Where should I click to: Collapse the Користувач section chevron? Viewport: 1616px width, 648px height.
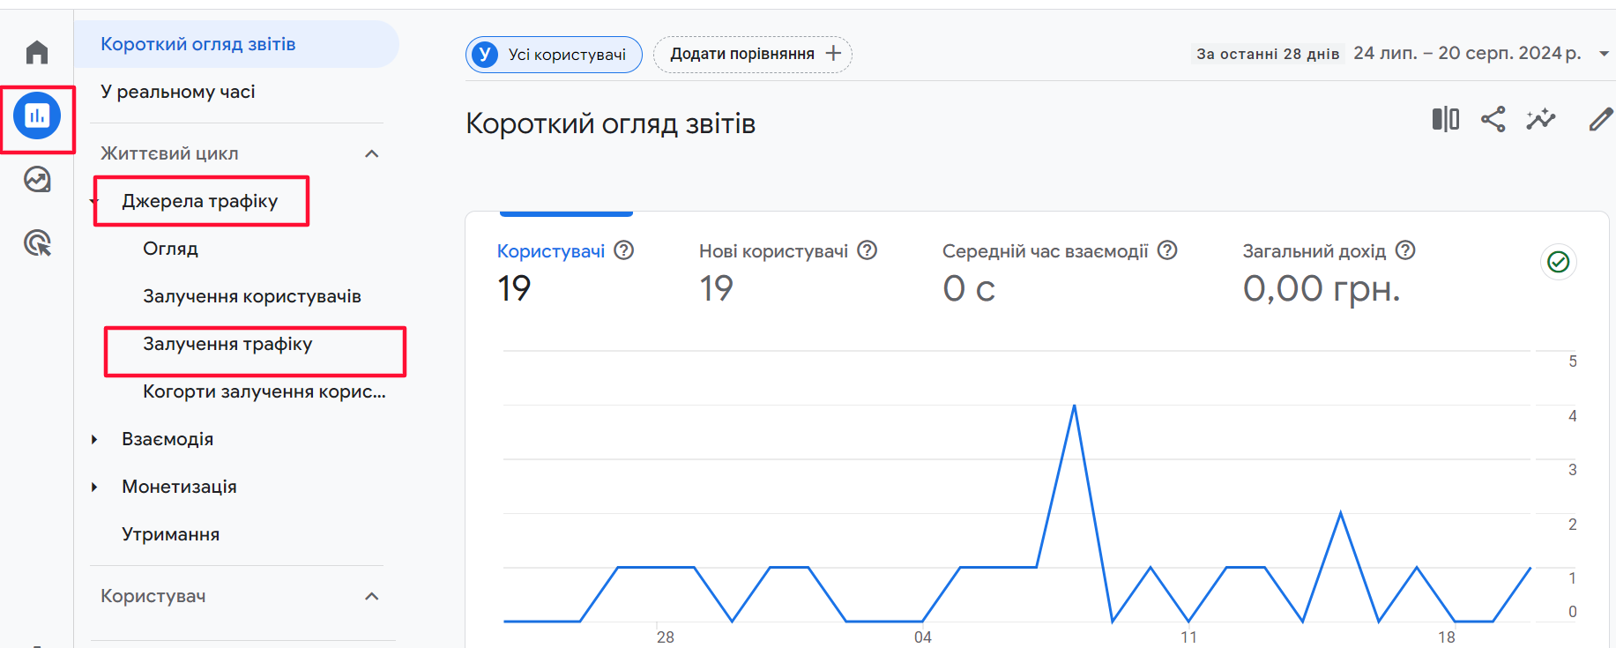click(372, 596)
